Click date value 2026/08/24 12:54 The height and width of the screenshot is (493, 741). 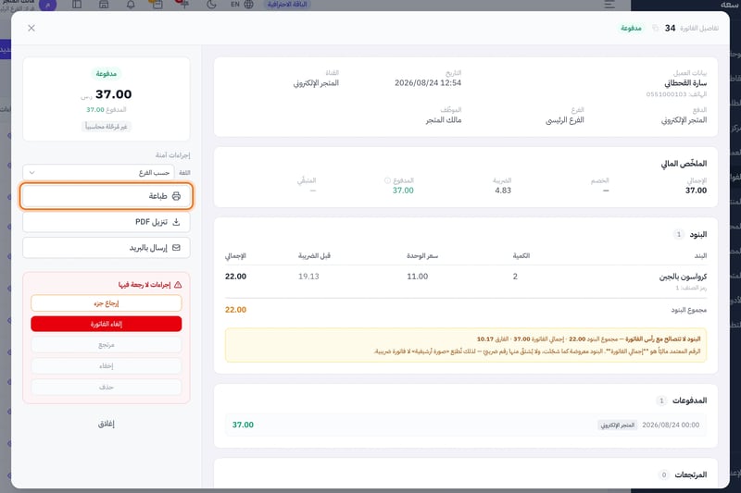(x=428, y=83)
